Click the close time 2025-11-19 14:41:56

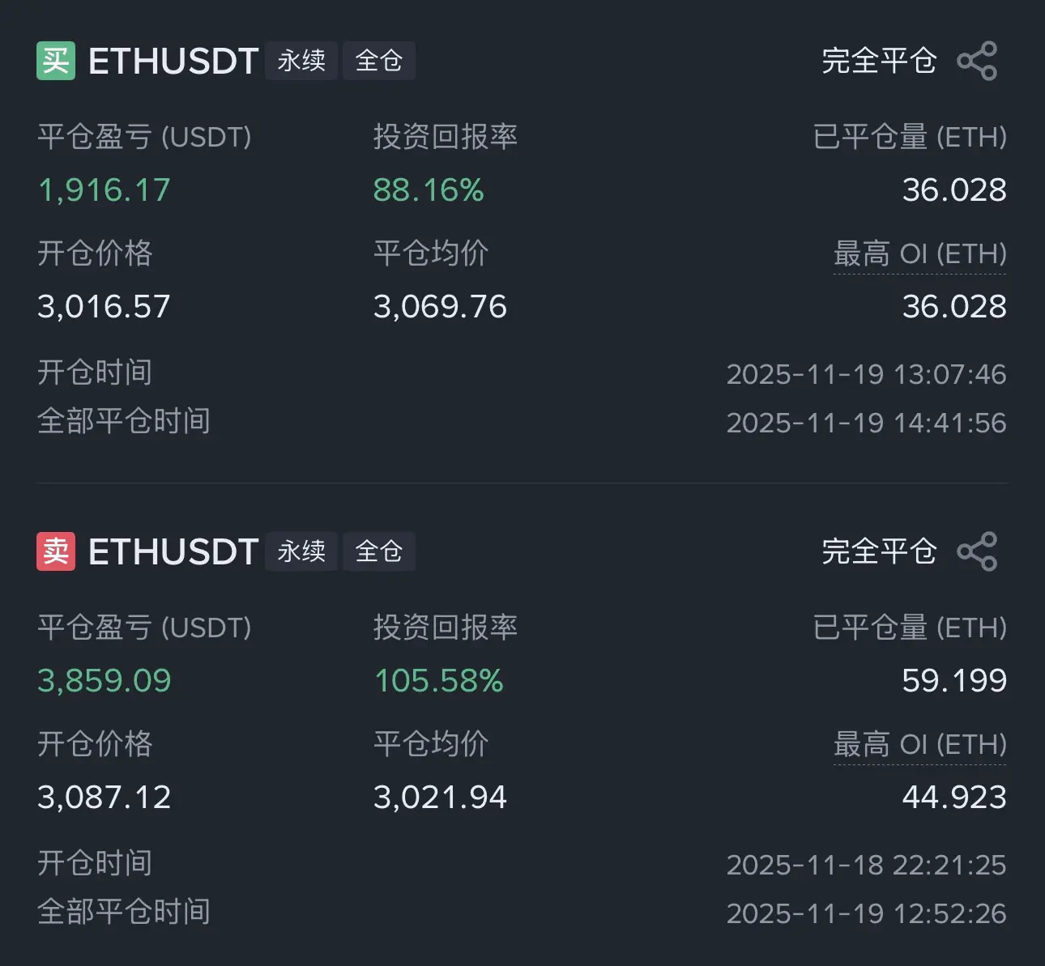tap(866, 423)
